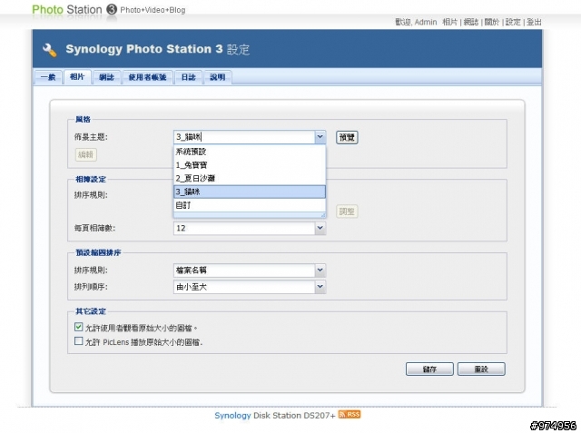Select highlighted 3_貓咪 option in list
581x433 pixels.
coord(250,192)
